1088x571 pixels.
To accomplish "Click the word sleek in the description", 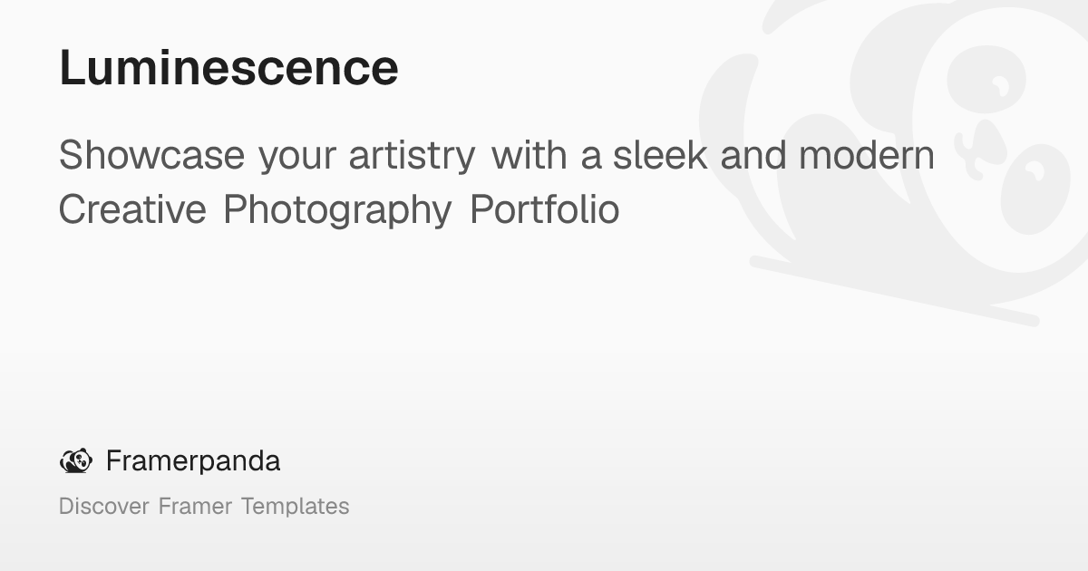I will point(661,155).
